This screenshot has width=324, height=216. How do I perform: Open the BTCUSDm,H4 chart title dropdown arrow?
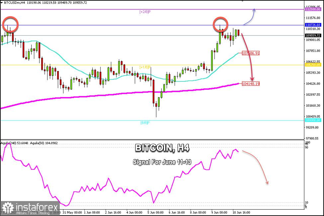coord(2,3)
